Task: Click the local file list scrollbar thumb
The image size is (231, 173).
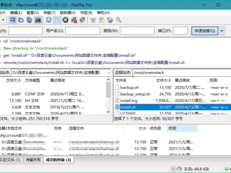Action: (x=108, y=90)
